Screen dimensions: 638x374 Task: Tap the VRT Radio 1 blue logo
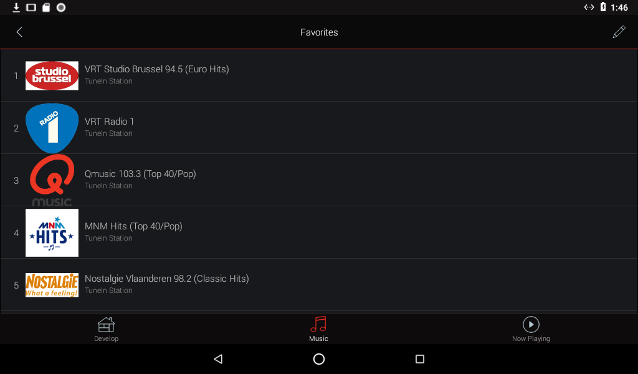[52, 128]
